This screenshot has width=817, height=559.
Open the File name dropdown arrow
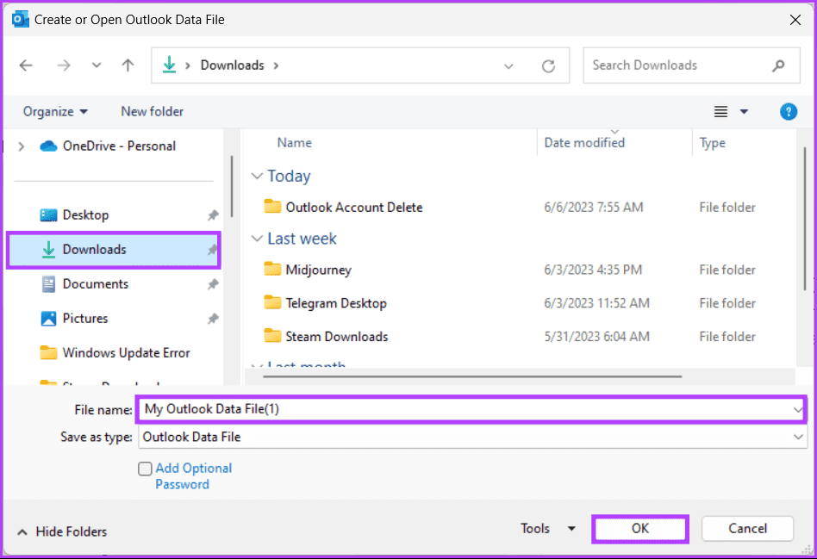coord(798,410)
